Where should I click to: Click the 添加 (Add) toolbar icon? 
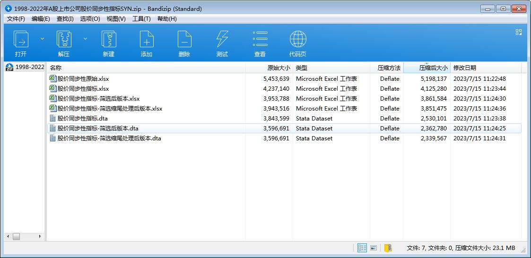[x=147, y=39]
